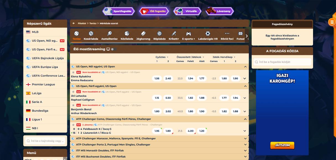The width and height of the screenshot is (336, 160).
Task: Expand the ITF M15 Bucharest Doubles section
Action: pyautogui.click(x=245, y=157)
